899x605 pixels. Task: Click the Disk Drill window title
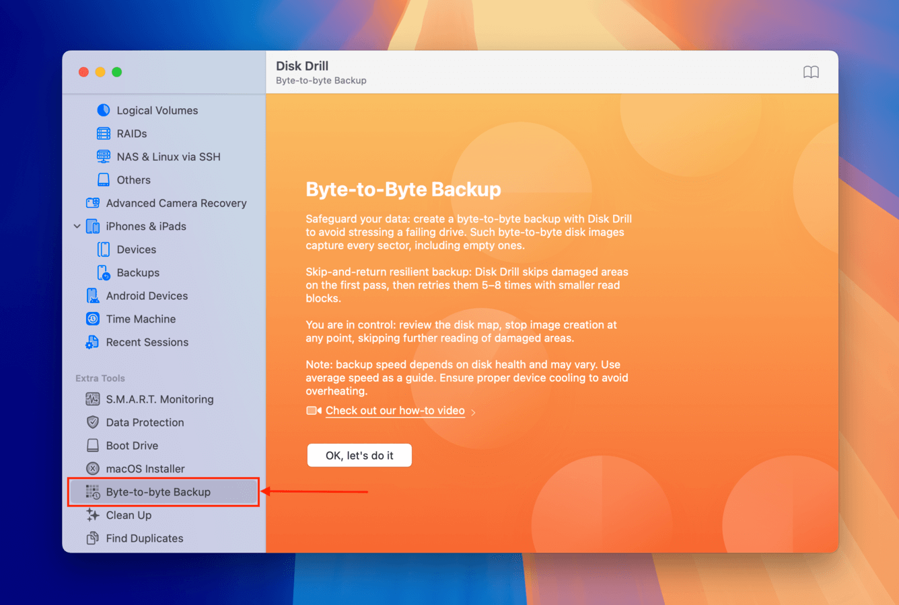302,66
